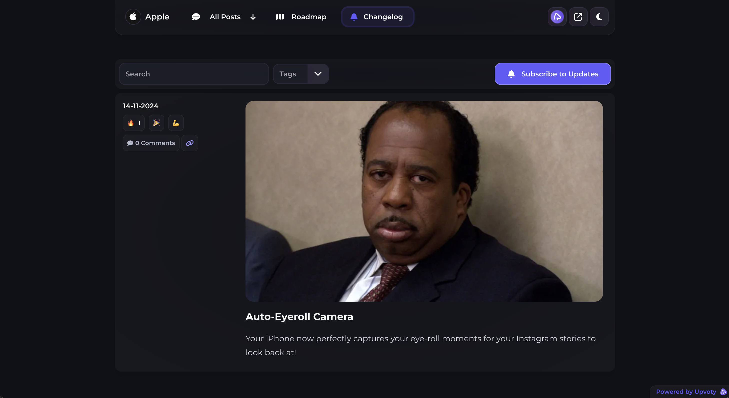This screenshot has height=398, width=729.
Task: Open the All Posts menu
Action: pos(225,17)
